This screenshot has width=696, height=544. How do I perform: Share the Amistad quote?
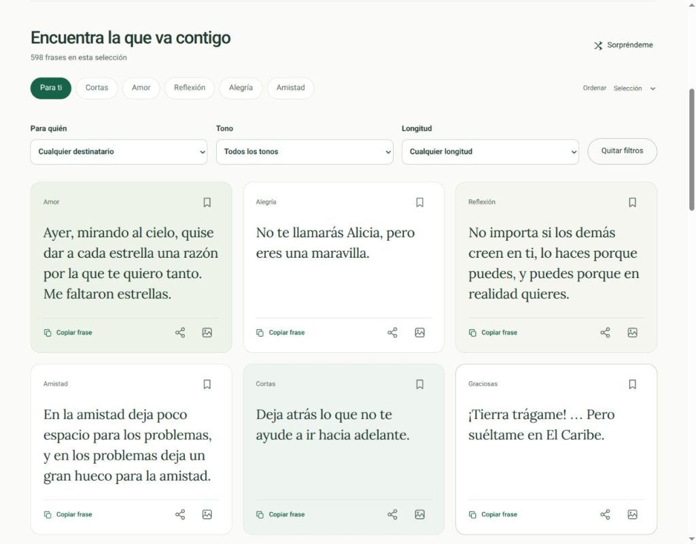pyautogui.click(x=179, y=514)
